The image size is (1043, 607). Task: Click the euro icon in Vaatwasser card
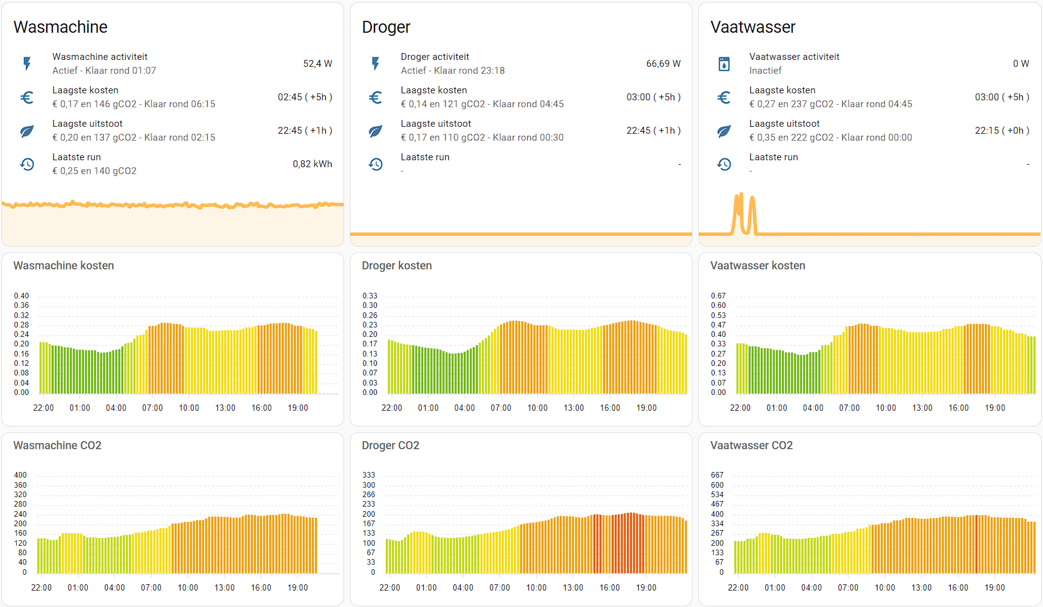coord(724,97)
